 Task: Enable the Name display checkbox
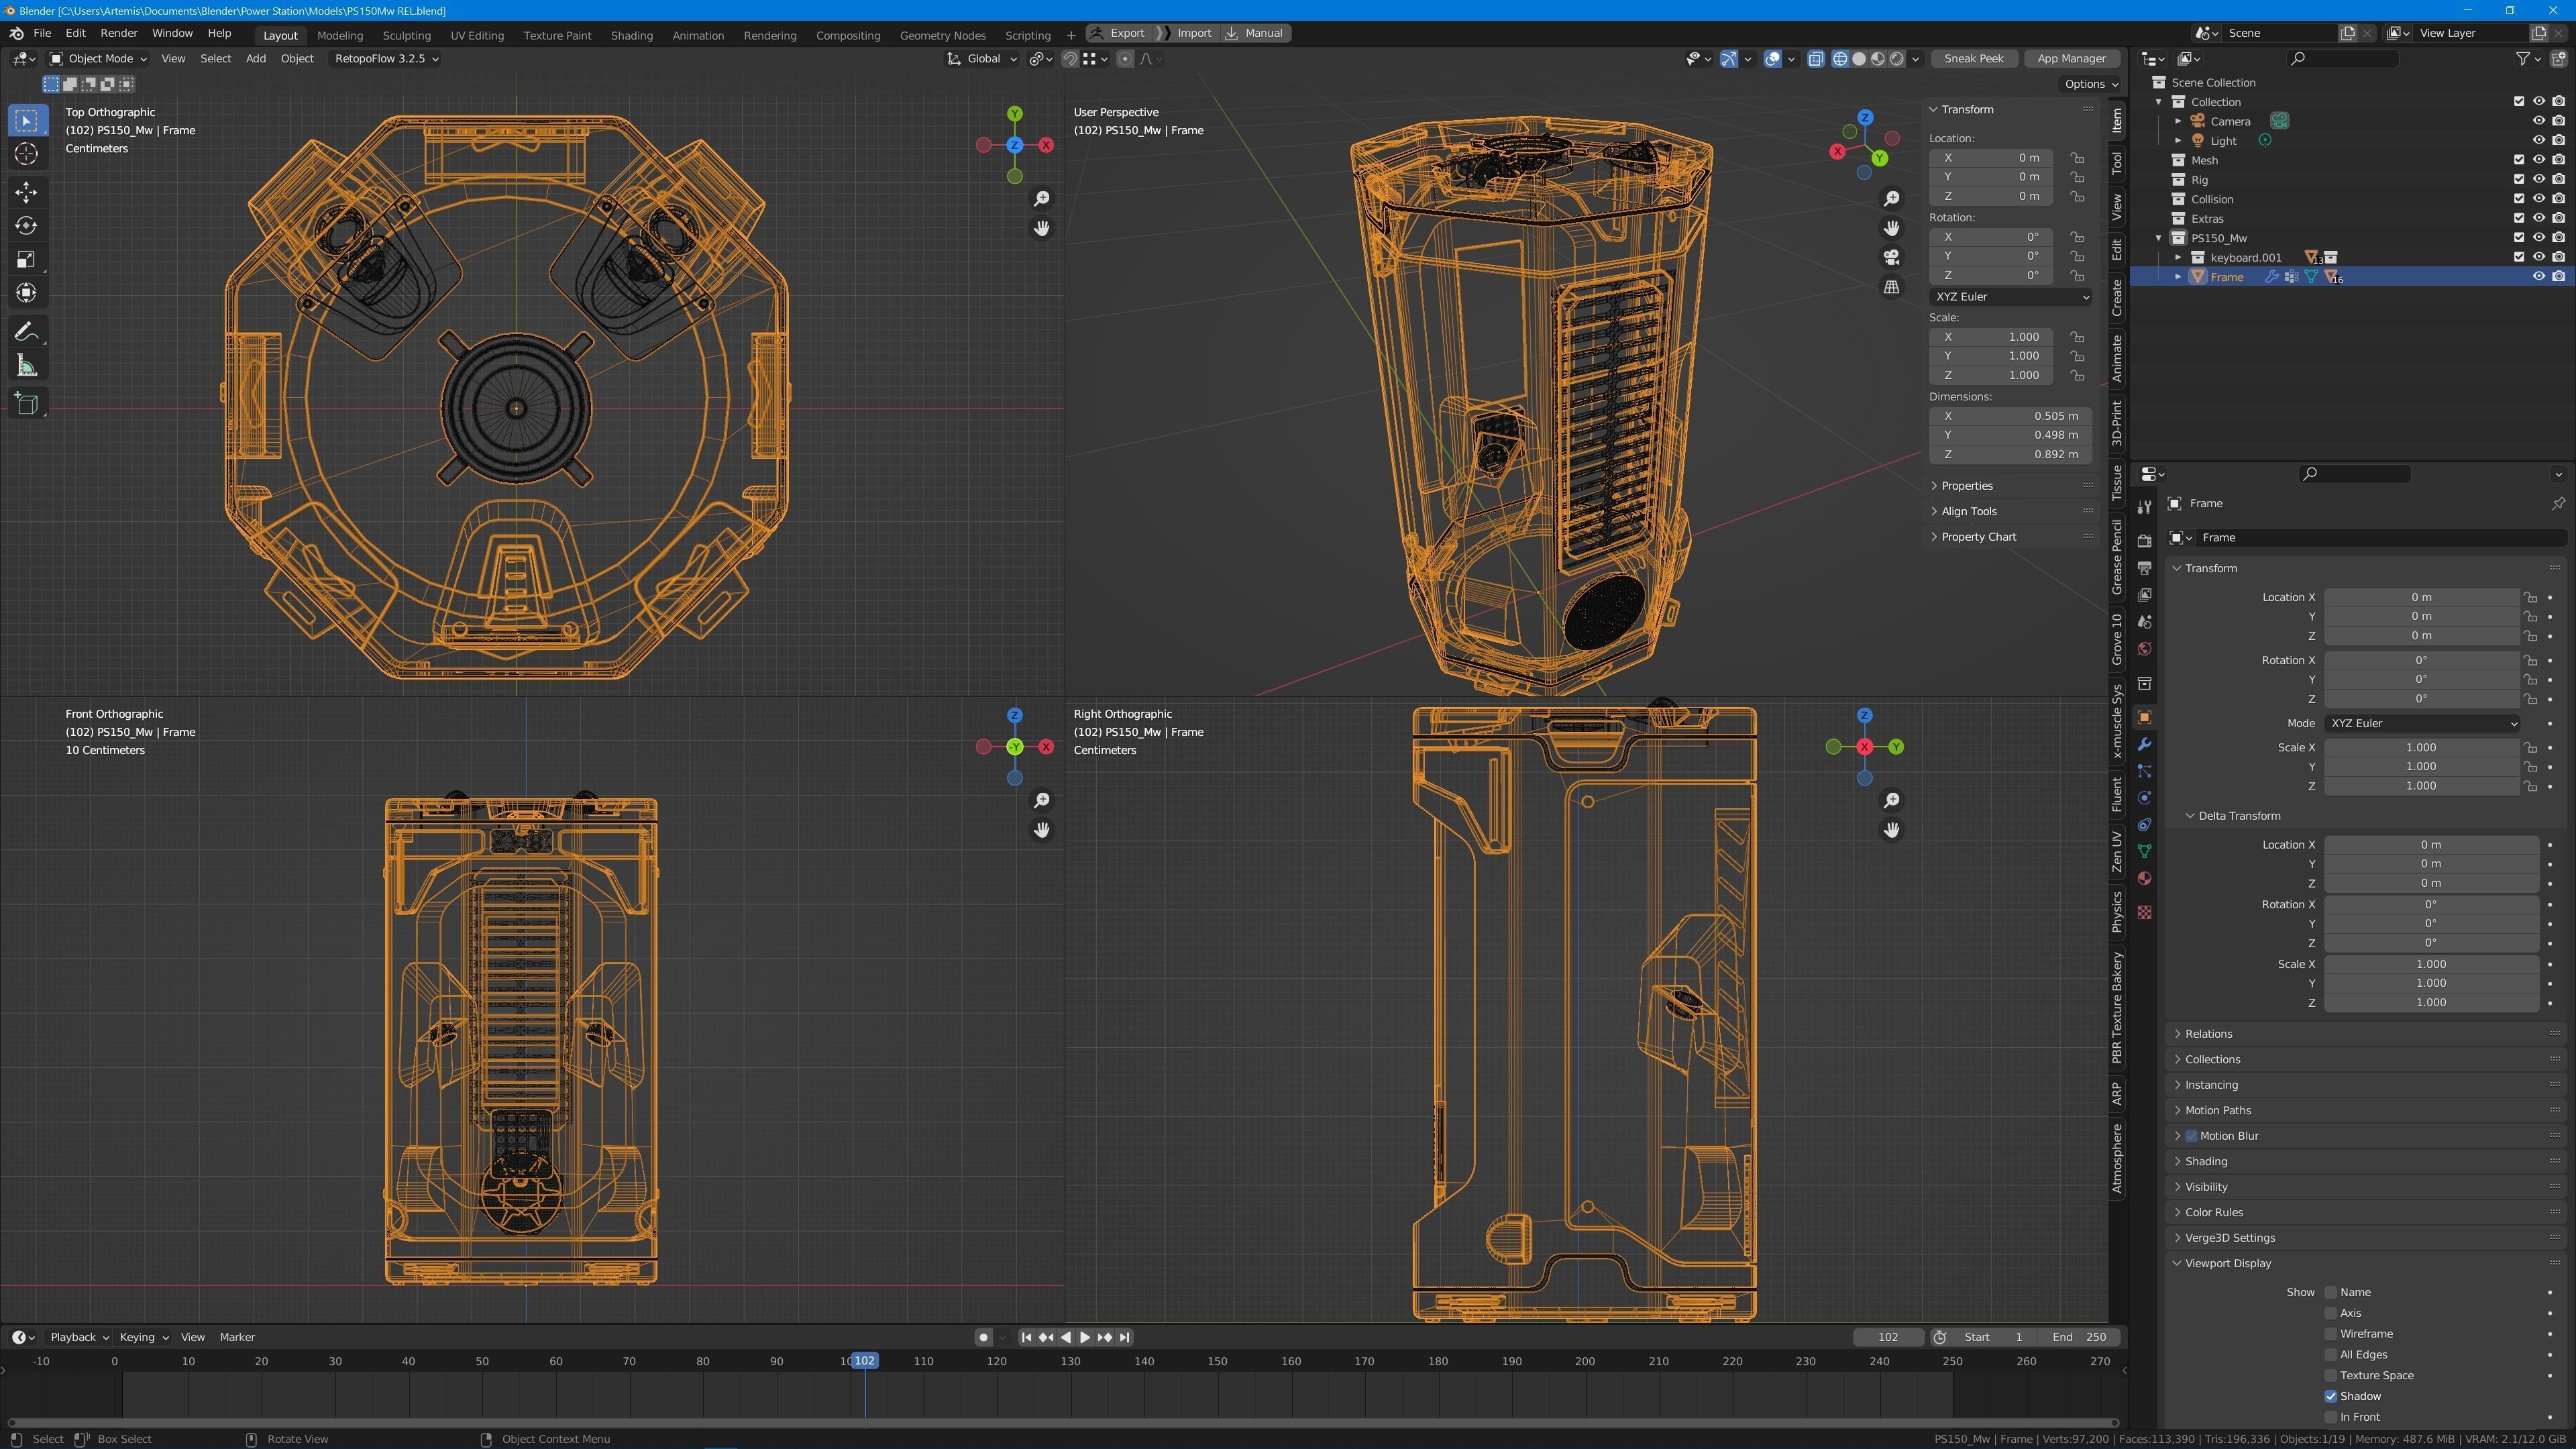click(2331, 1293)
